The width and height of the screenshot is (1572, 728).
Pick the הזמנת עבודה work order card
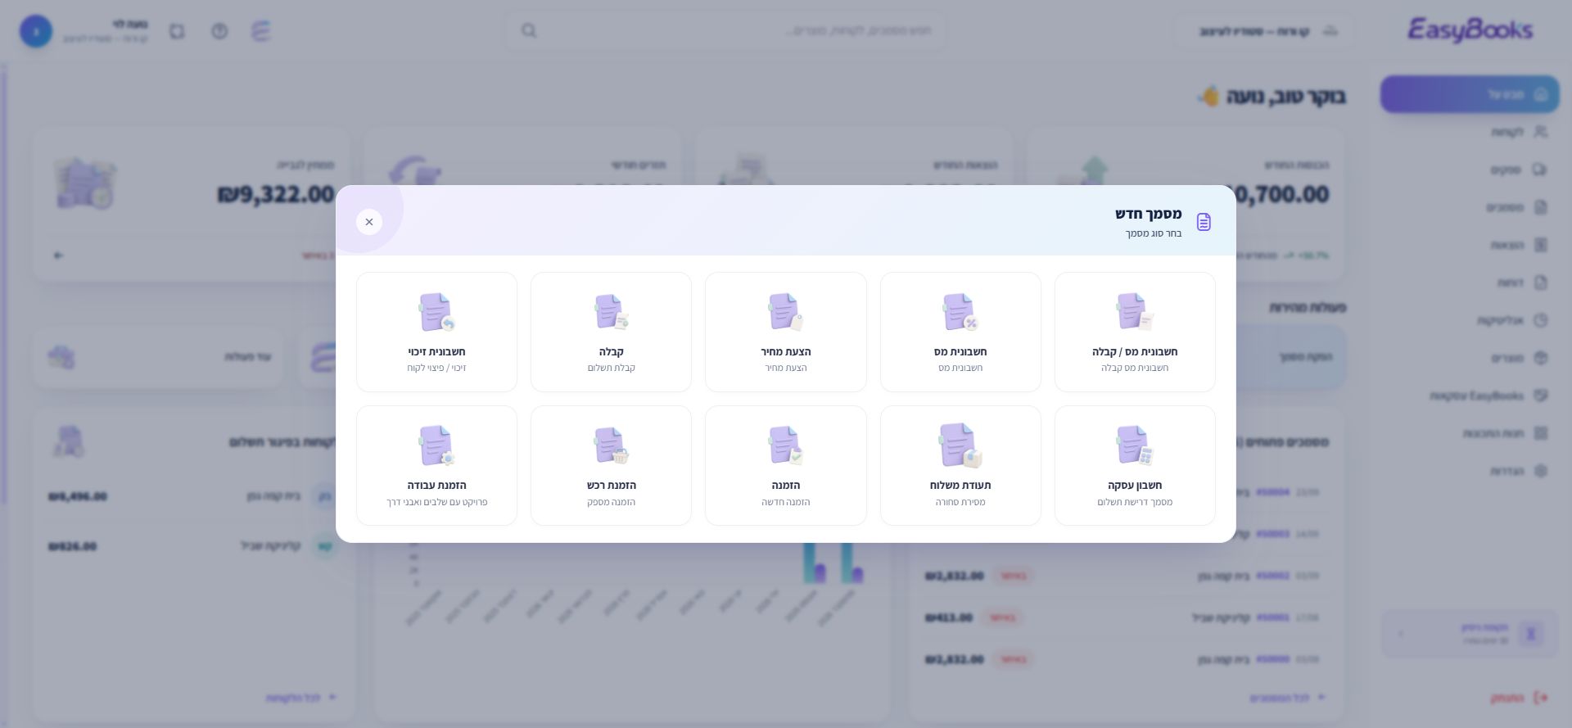[x=436, y=465]
